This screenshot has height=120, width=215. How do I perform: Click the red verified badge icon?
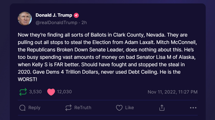(76, 15)
